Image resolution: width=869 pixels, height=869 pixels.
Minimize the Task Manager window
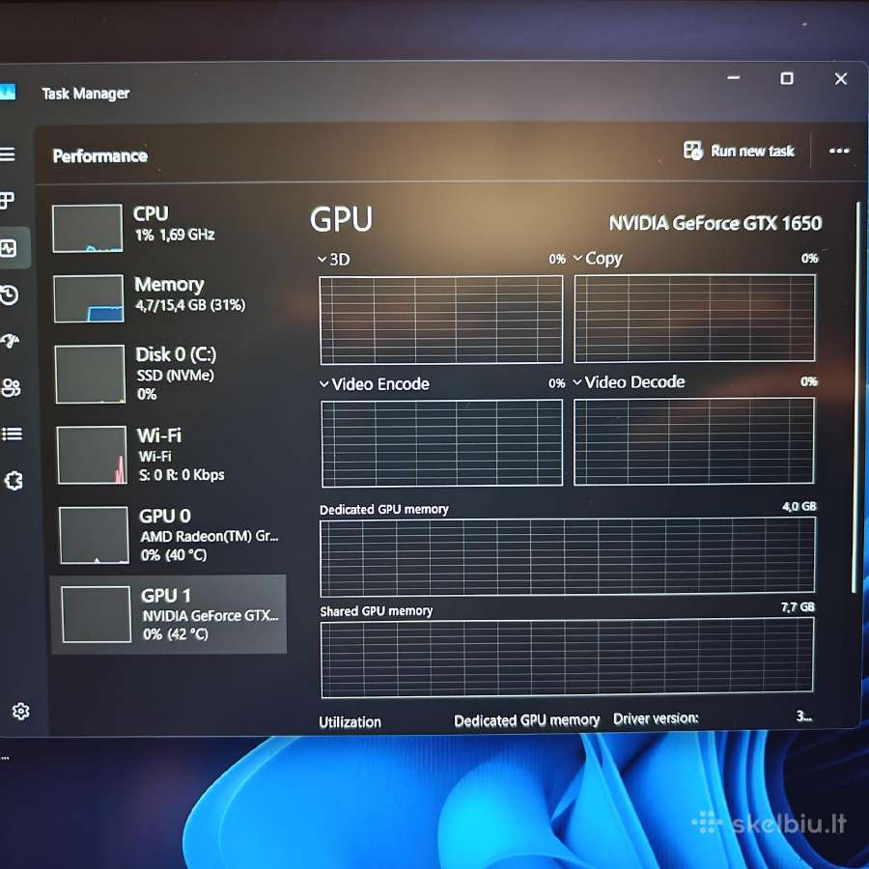click(734, 78)
